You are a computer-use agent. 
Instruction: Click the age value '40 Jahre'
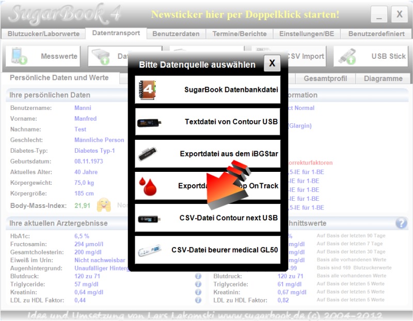pyautogui.click(x=86, y=172)
